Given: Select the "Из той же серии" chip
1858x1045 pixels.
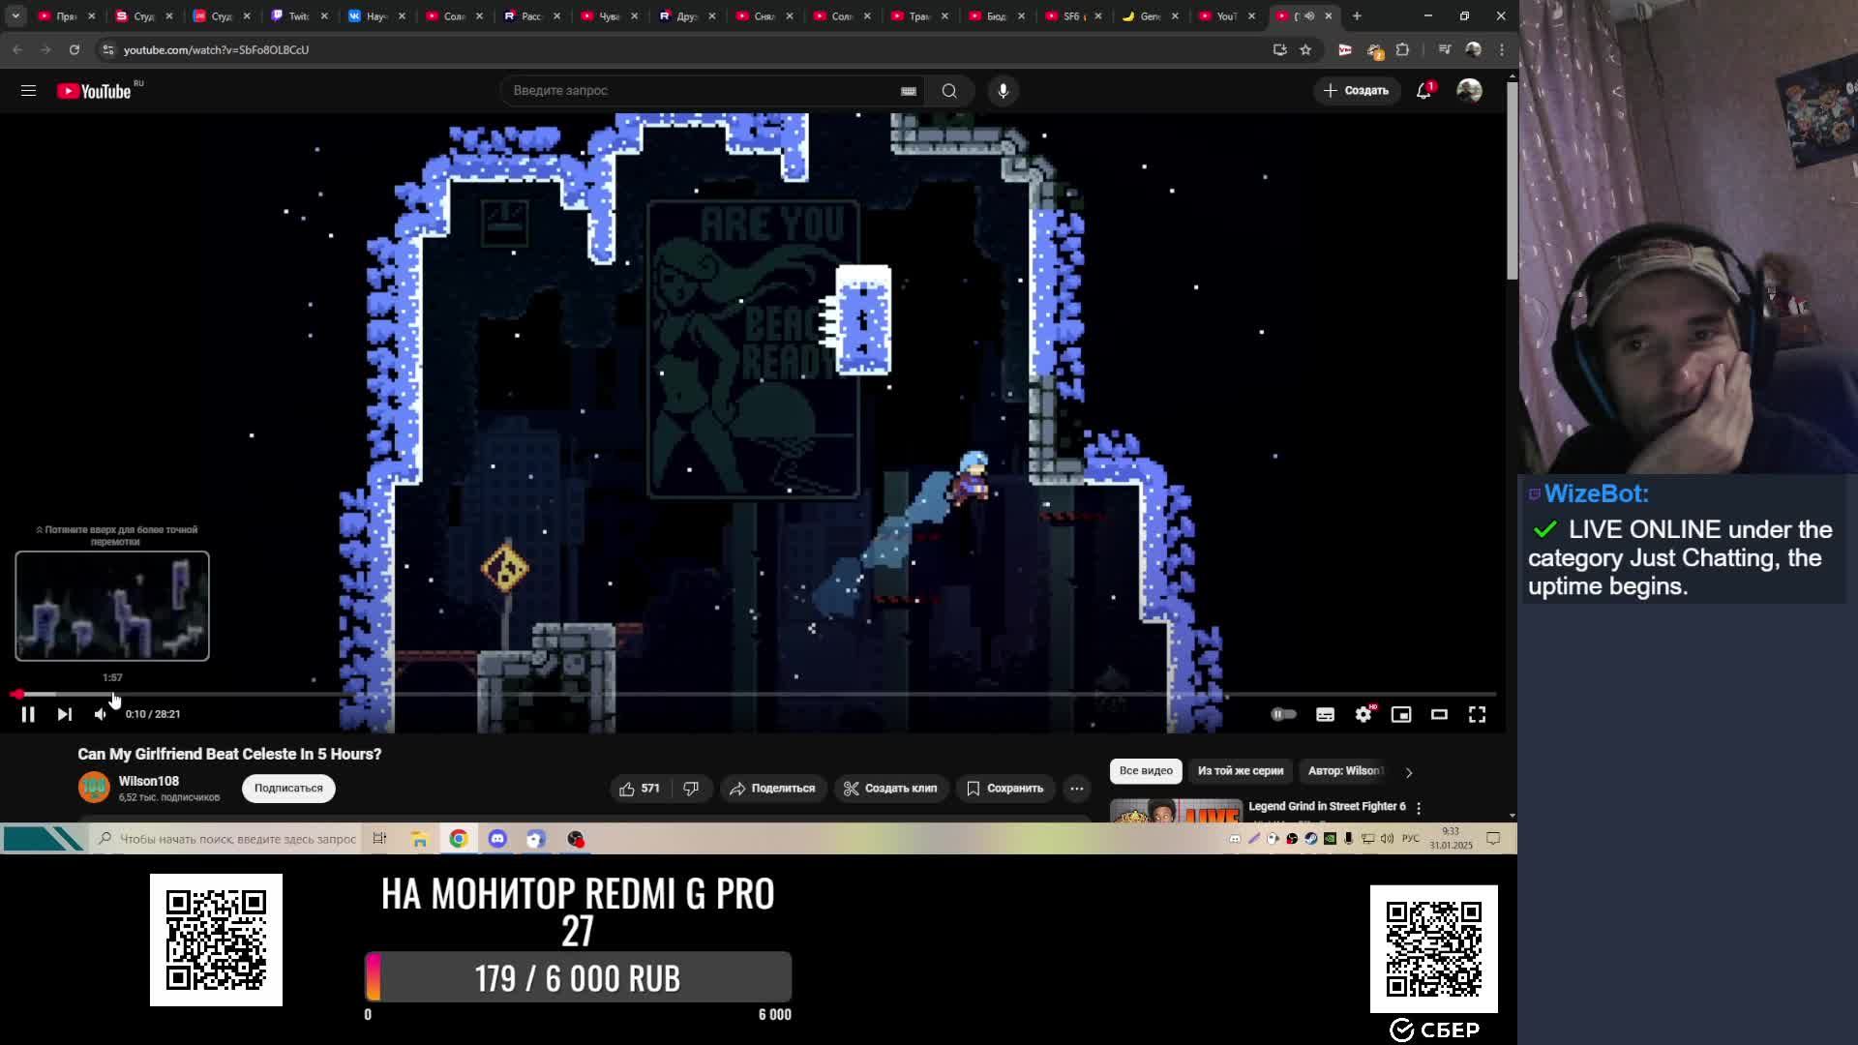Looking at the screenshot, I should (x=1240, y=771).
